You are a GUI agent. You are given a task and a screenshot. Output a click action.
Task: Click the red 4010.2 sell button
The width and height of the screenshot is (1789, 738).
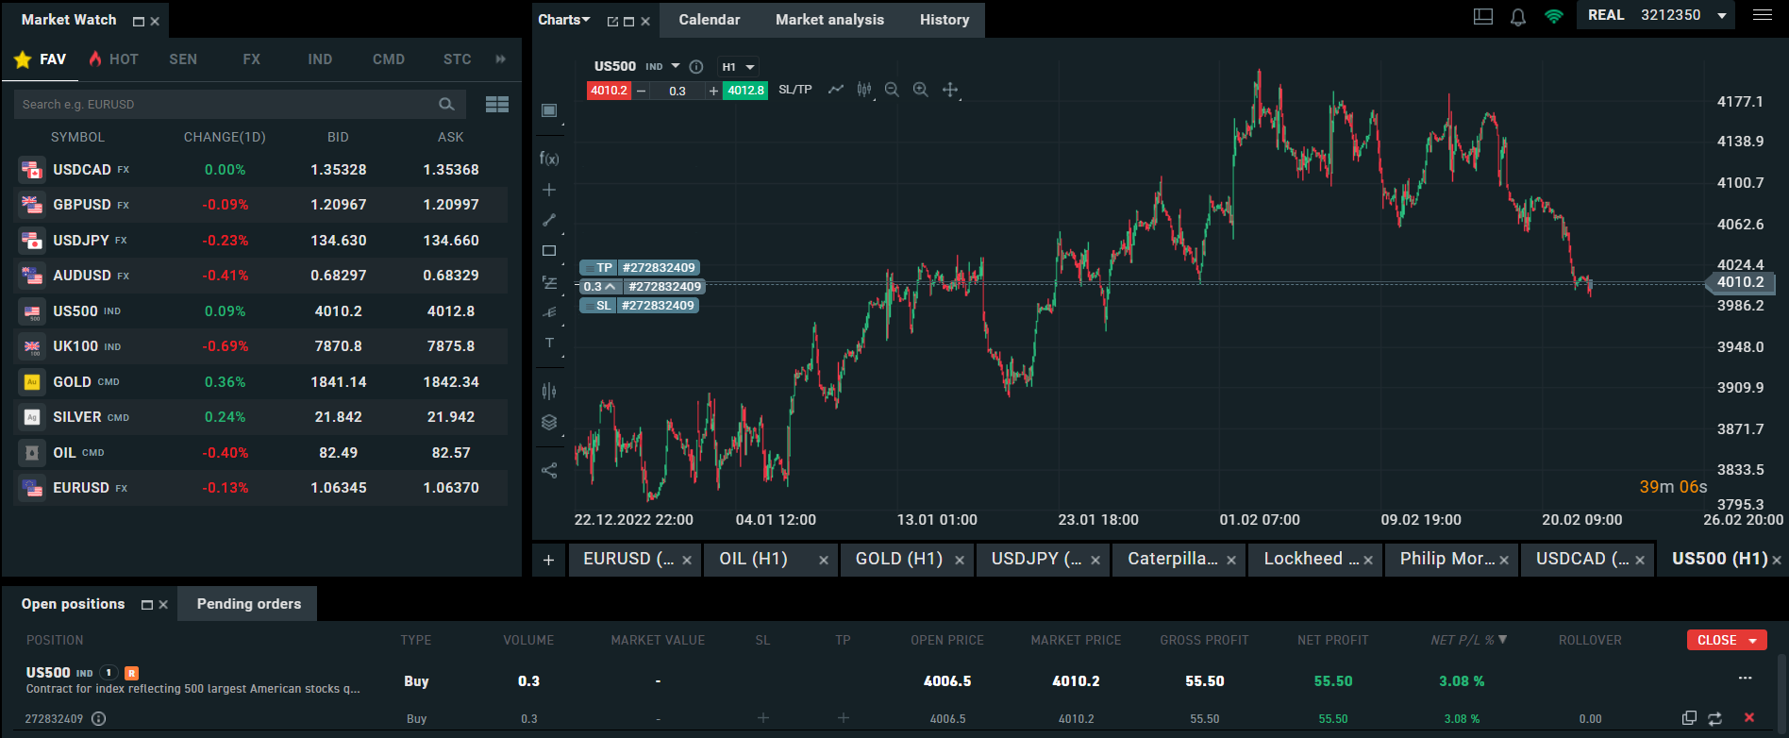(x=609, y=91)
